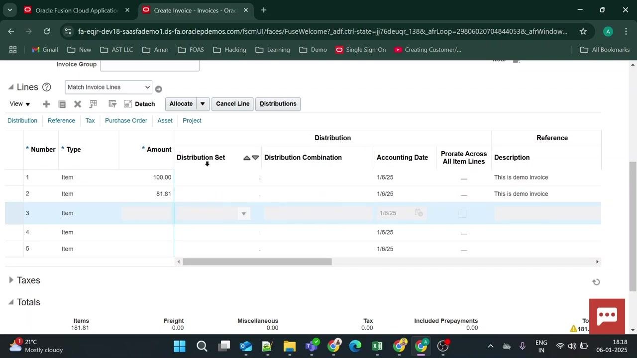The width and height of the screenshot is (637, 358).
Task: Click the edit rows icon next to delete
Action: click(93, 104)
